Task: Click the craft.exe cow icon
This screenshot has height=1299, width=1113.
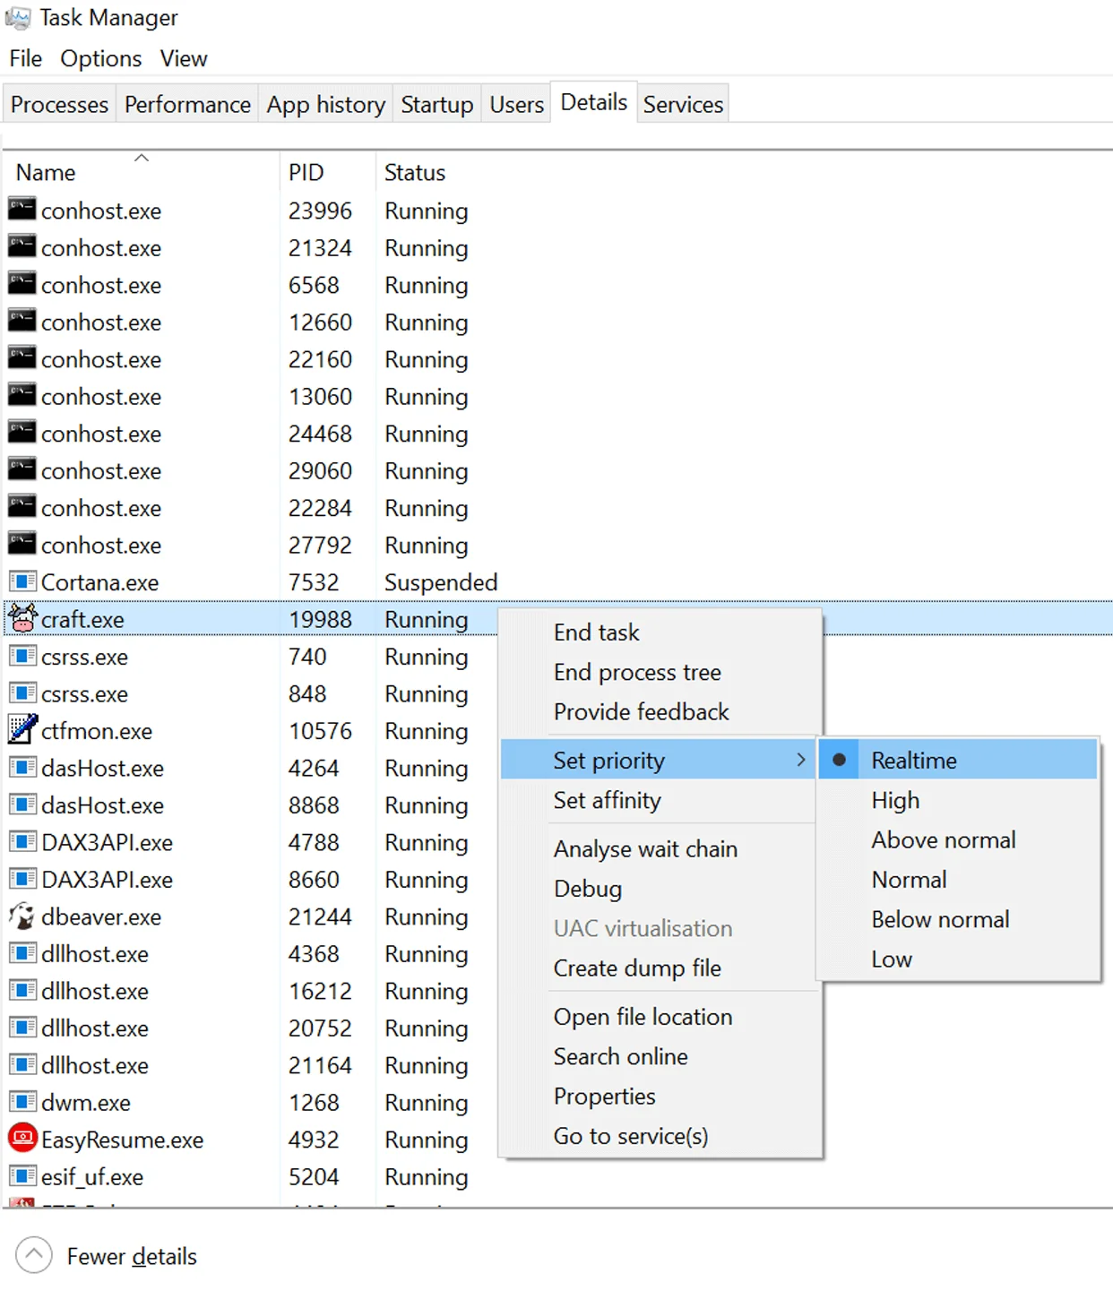Action: click(22, 618)
